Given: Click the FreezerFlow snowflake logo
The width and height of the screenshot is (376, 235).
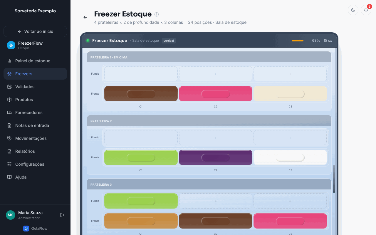Looking at the screenshot, I should [11, 45].
